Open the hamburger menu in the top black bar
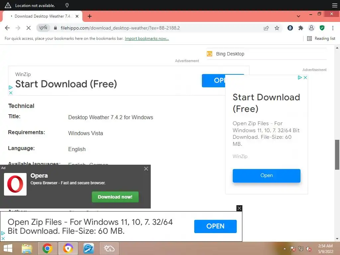This screenshot has height=255, width=340. pyautogui.click(x=335, y=5)
